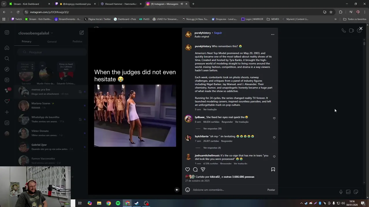Open the Twitch bookmark
Viewport: 369px width, 207px height.
[x=16, y=19]
